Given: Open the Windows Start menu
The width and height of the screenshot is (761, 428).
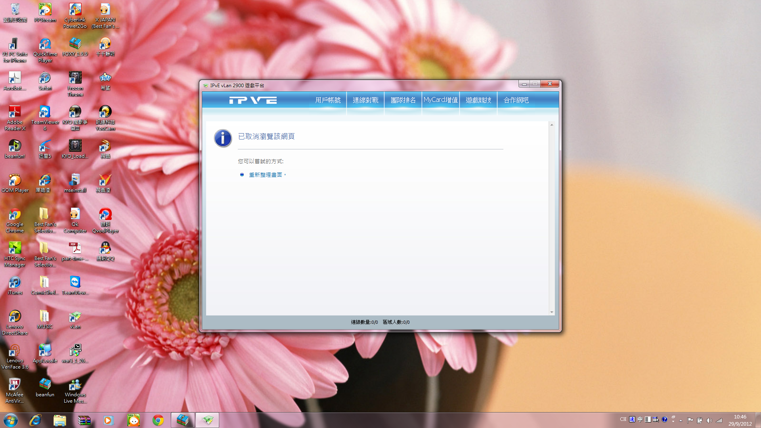Looking at the screenshot, I should (11, 420).
